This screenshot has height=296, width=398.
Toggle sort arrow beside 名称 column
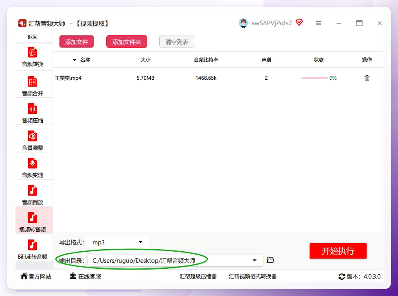(75, 60)
